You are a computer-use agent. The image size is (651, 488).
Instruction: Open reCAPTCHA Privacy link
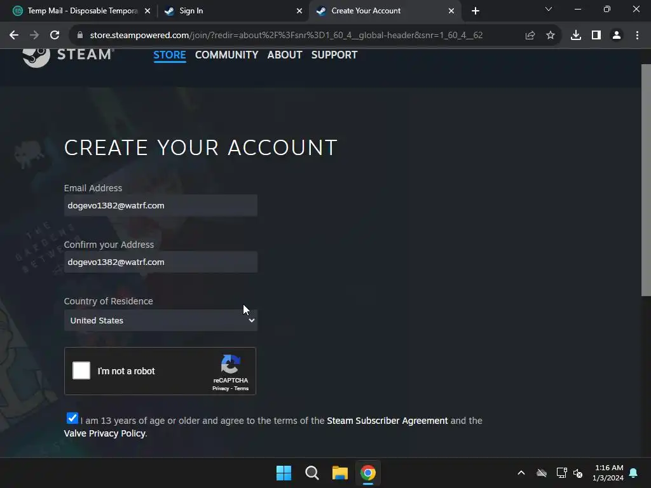coord(221,388)
